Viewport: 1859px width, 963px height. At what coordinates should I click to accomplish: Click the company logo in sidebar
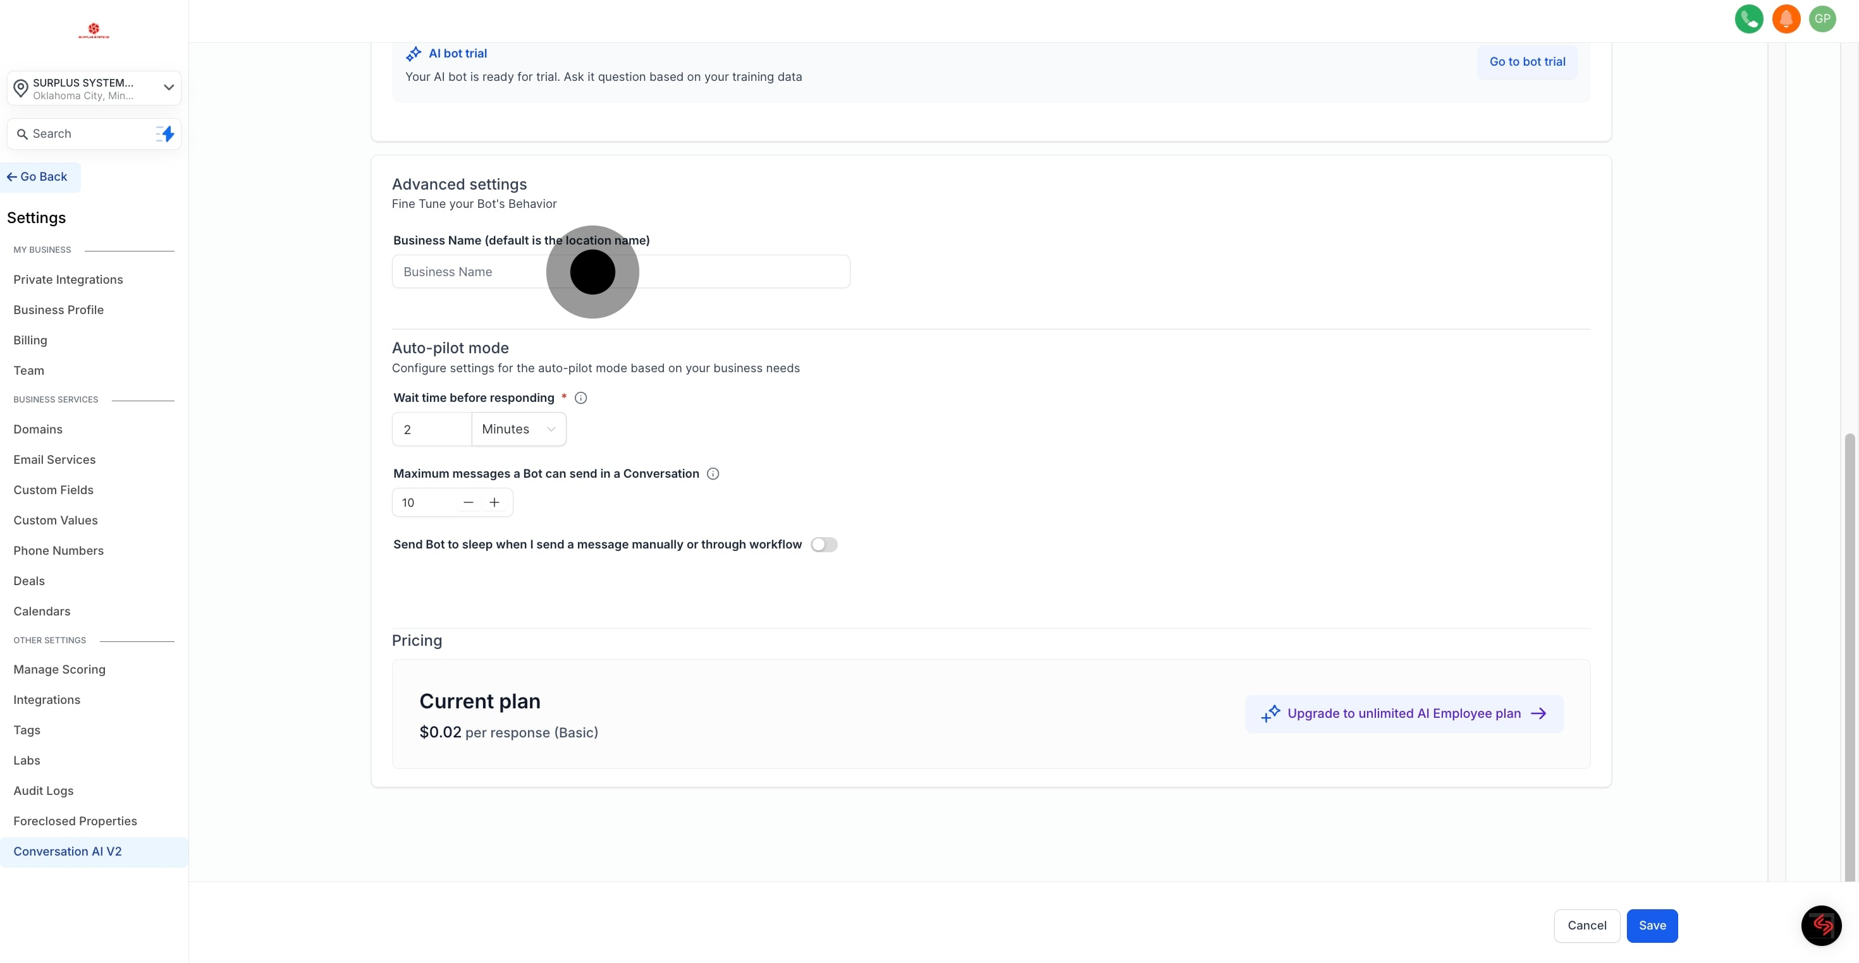coord(94,30)
